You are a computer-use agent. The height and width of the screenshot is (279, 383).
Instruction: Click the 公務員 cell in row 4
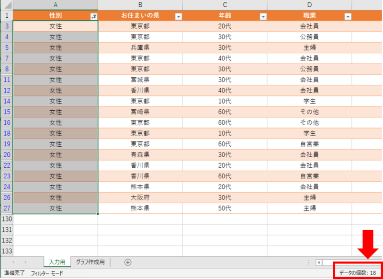pos(309,37)
